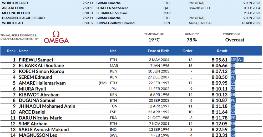Viewport: 263px width, 137px height.
Task: Click the result 8:08.50
Action: (x=219, y=77)
